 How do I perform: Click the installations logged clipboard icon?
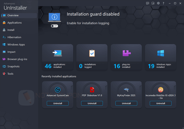pyautogui.click(x=92, y=53)
